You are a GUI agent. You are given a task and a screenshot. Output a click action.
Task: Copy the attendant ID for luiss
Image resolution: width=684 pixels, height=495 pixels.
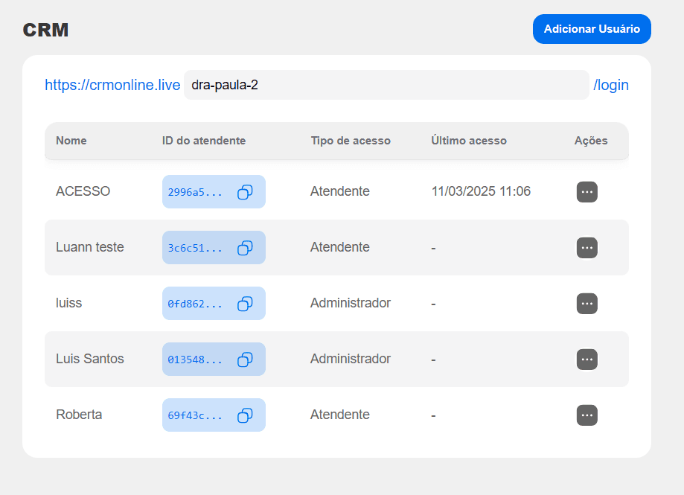tap(245, 304)
